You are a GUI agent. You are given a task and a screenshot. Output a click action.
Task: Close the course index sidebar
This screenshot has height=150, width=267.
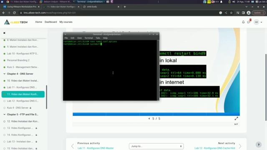click(5, 33)
